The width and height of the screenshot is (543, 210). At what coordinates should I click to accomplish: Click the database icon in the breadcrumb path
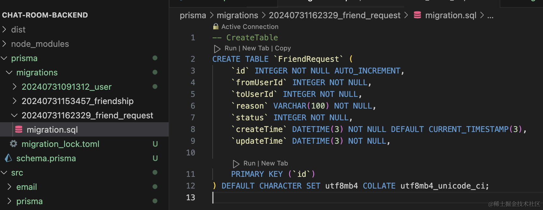(417, 15)
